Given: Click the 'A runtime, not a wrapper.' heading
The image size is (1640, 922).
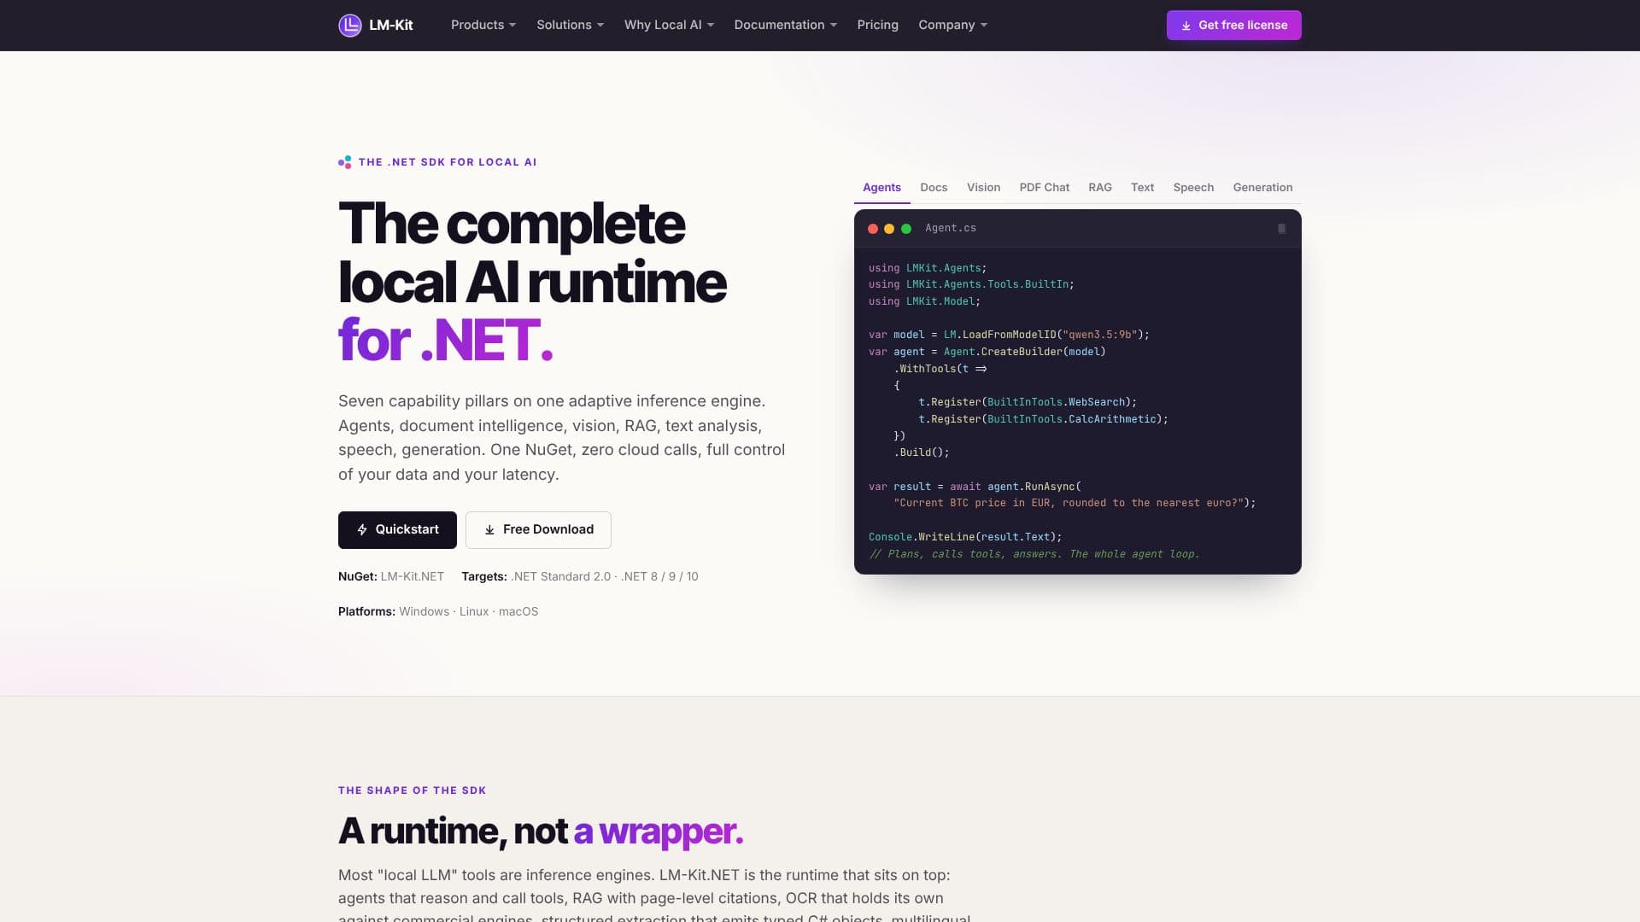Looking at the screenshot, I should coord(541,832).
